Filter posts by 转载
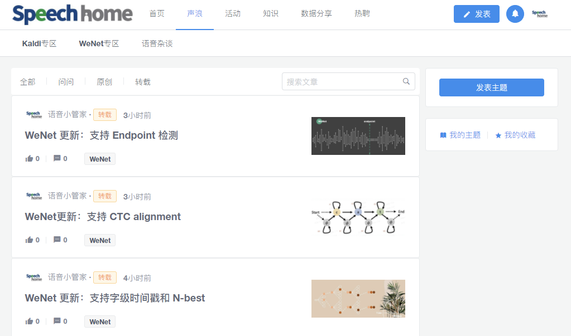This screenshot has width=571, height=336. [143, 82]
